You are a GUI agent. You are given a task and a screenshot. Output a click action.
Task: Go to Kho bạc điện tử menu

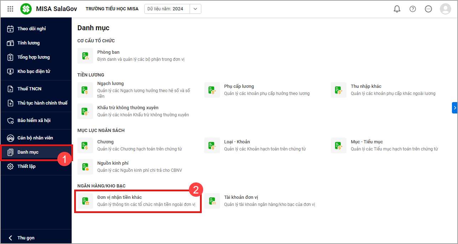34,71
